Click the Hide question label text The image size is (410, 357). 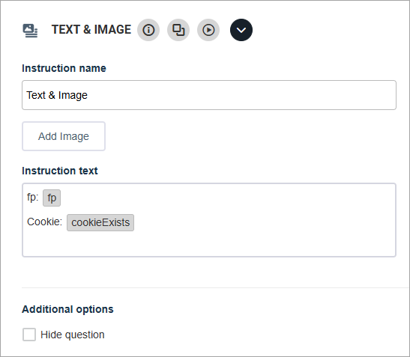[73, 335]
